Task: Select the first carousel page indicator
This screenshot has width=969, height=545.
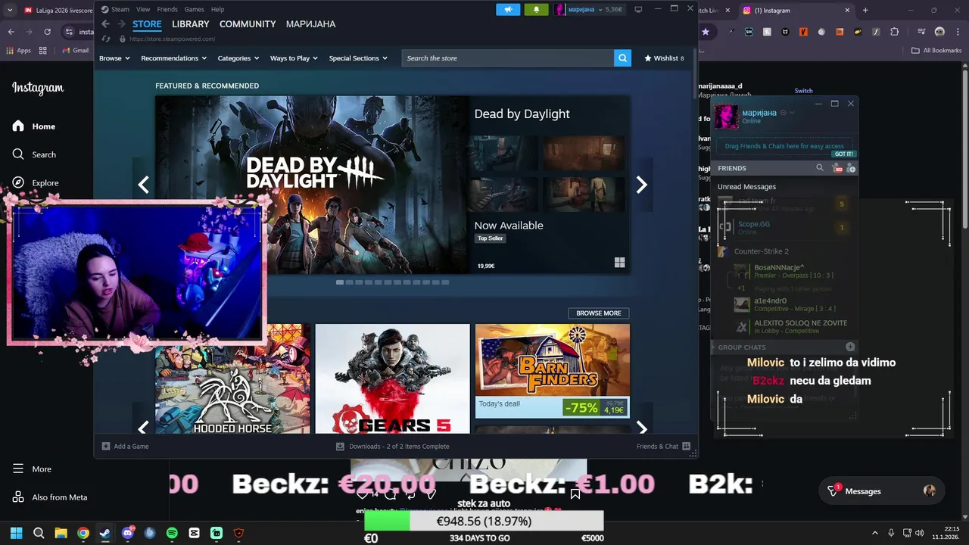Action: click(340, 282)
